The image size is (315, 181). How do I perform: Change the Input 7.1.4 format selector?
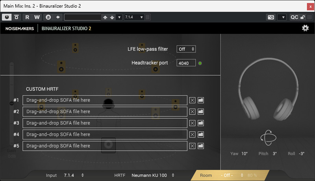pos(74,175)
